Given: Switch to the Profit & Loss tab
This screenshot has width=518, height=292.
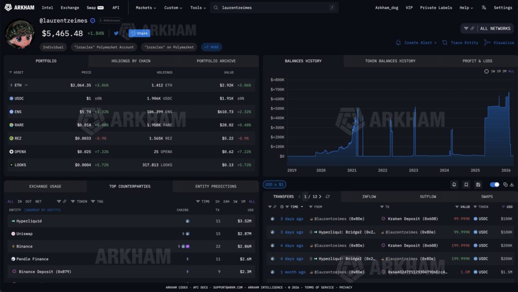Looking at the screenshot, I should click(477, 61).
